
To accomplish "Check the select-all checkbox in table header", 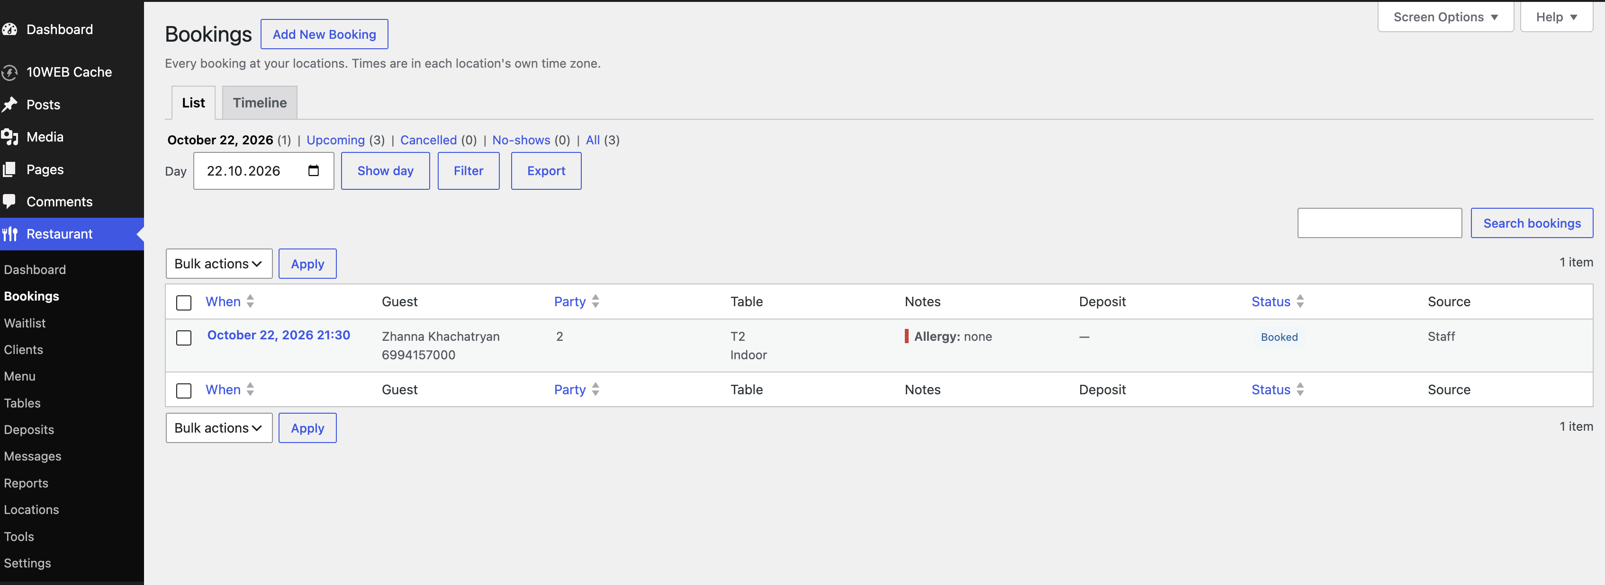I will coord(184,302).
